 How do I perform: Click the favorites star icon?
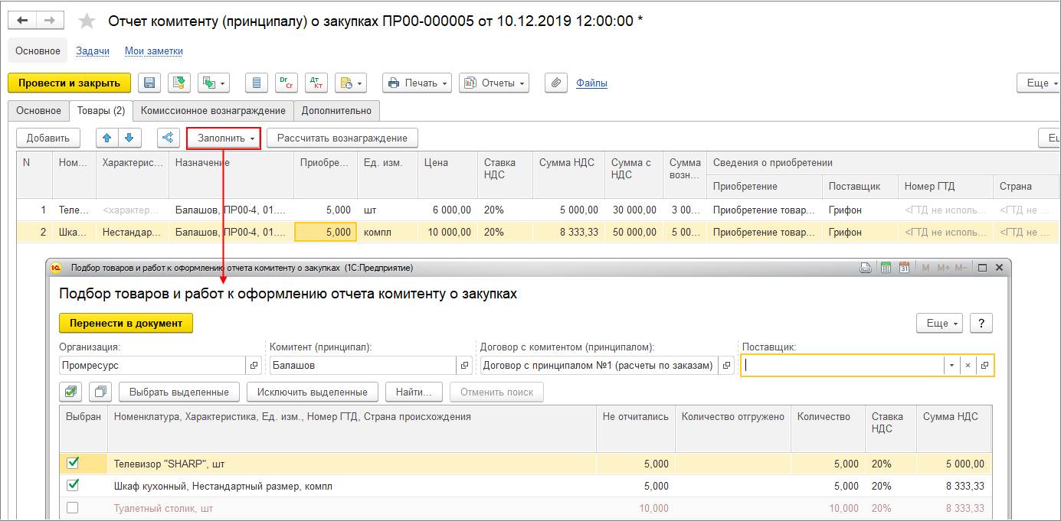click(87, 21)
